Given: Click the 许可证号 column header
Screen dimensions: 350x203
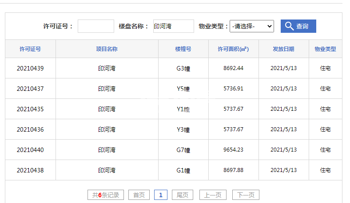Looking at the screenshot, I should [x=30, y=49].
